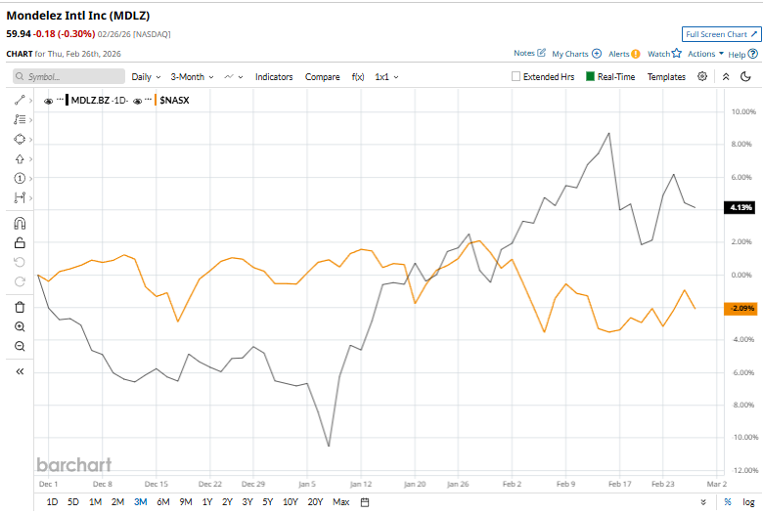Screen dimensions: 763x514
Task: Toggle the Real-Time checkbox
Action: (590, 76)
